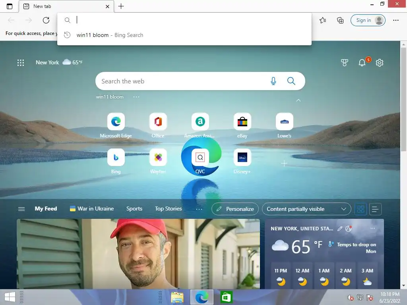Open more options beside win11 bloom
The width and height of the screenshot is (407, 305).
pyautogui.click(x=136, y=97)
